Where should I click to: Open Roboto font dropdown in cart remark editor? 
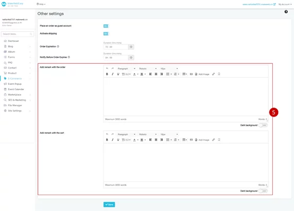coord(148,134)
